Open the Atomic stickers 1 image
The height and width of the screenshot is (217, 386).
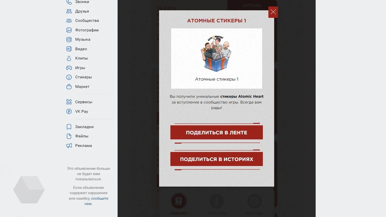[x=217, y=54]
